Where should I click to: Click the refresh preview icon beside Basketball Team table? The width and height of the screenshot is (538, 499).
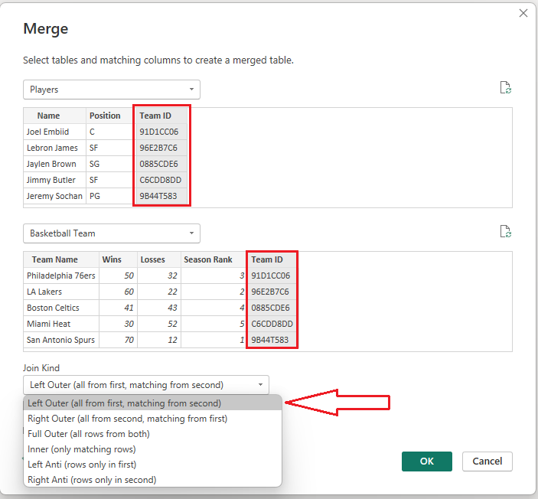pyautogui.click(x=505, y=232)
